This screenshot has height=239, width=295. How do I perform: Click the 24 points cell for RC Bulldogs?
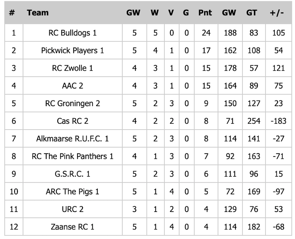pos(206,33)
